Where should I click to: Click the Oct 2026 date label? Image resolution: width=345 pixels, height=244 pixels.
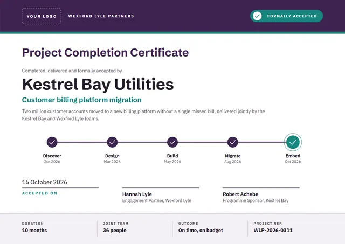(x=293, y=162)
